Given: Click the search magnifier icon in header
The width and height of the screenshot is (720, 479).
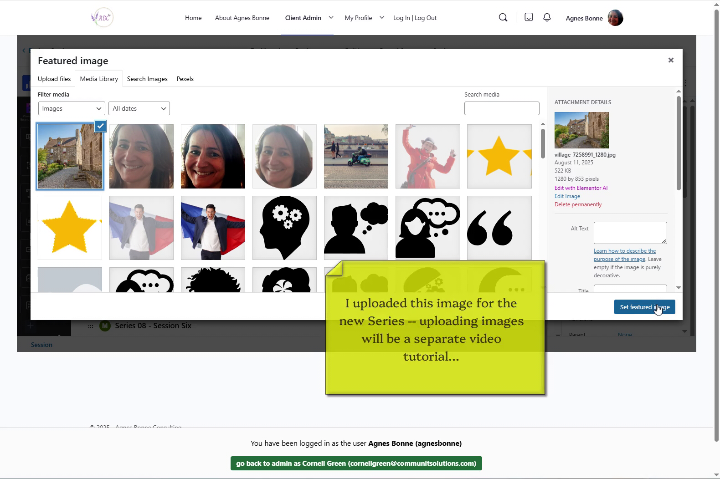Looking at the screenshot, I should 503,18.
